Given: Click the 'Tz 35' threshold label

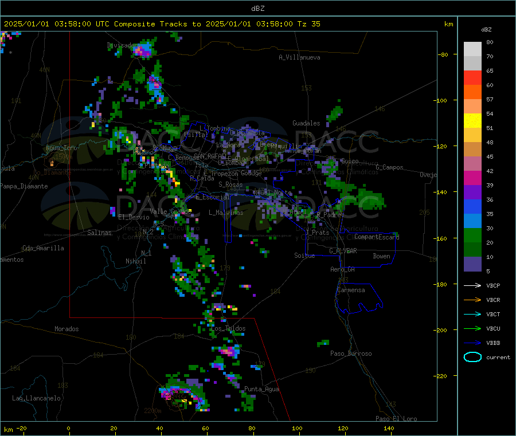Looking at the screenshot, I should point(308,24).
